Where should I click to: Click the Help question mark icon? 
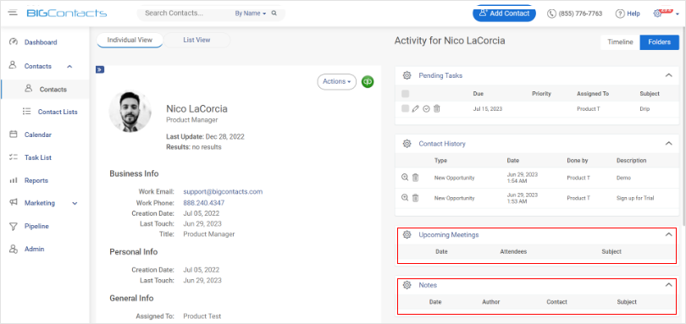pos(619,14)
